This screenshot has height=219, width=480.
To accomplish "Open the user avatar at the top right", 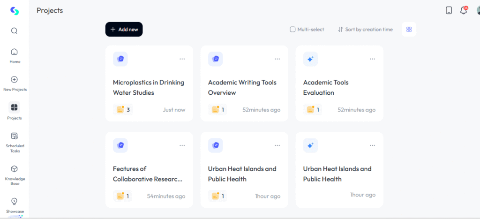I will pyautogui.click(x=478, y=10).
